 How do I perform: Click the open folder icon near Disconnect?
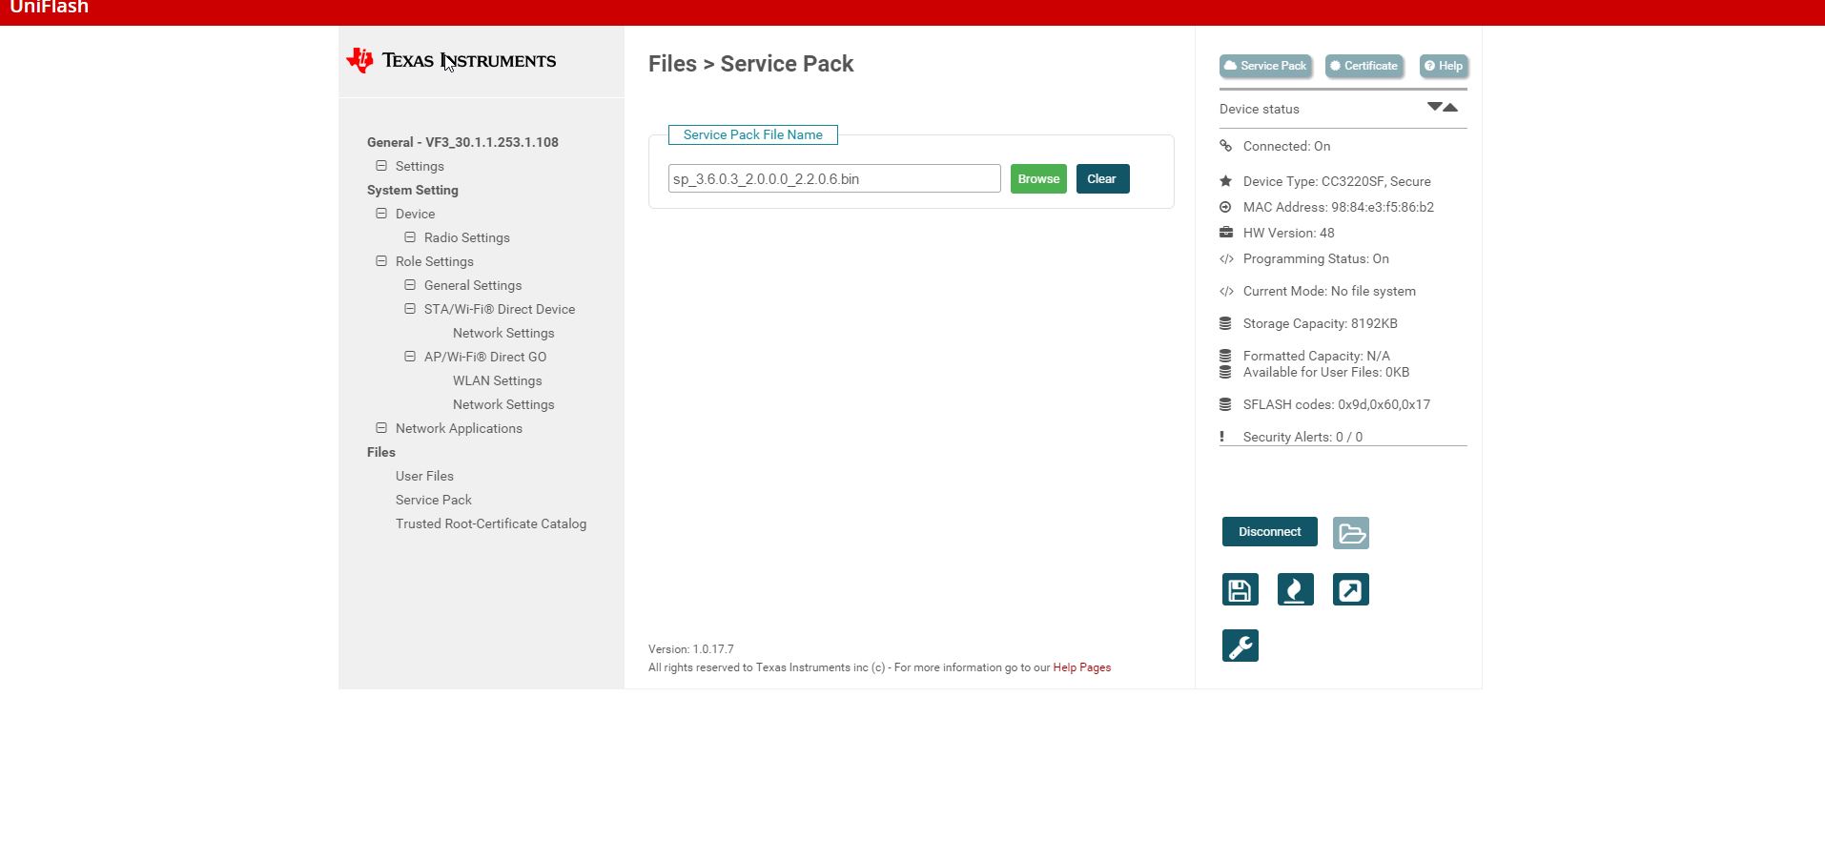1350,532
